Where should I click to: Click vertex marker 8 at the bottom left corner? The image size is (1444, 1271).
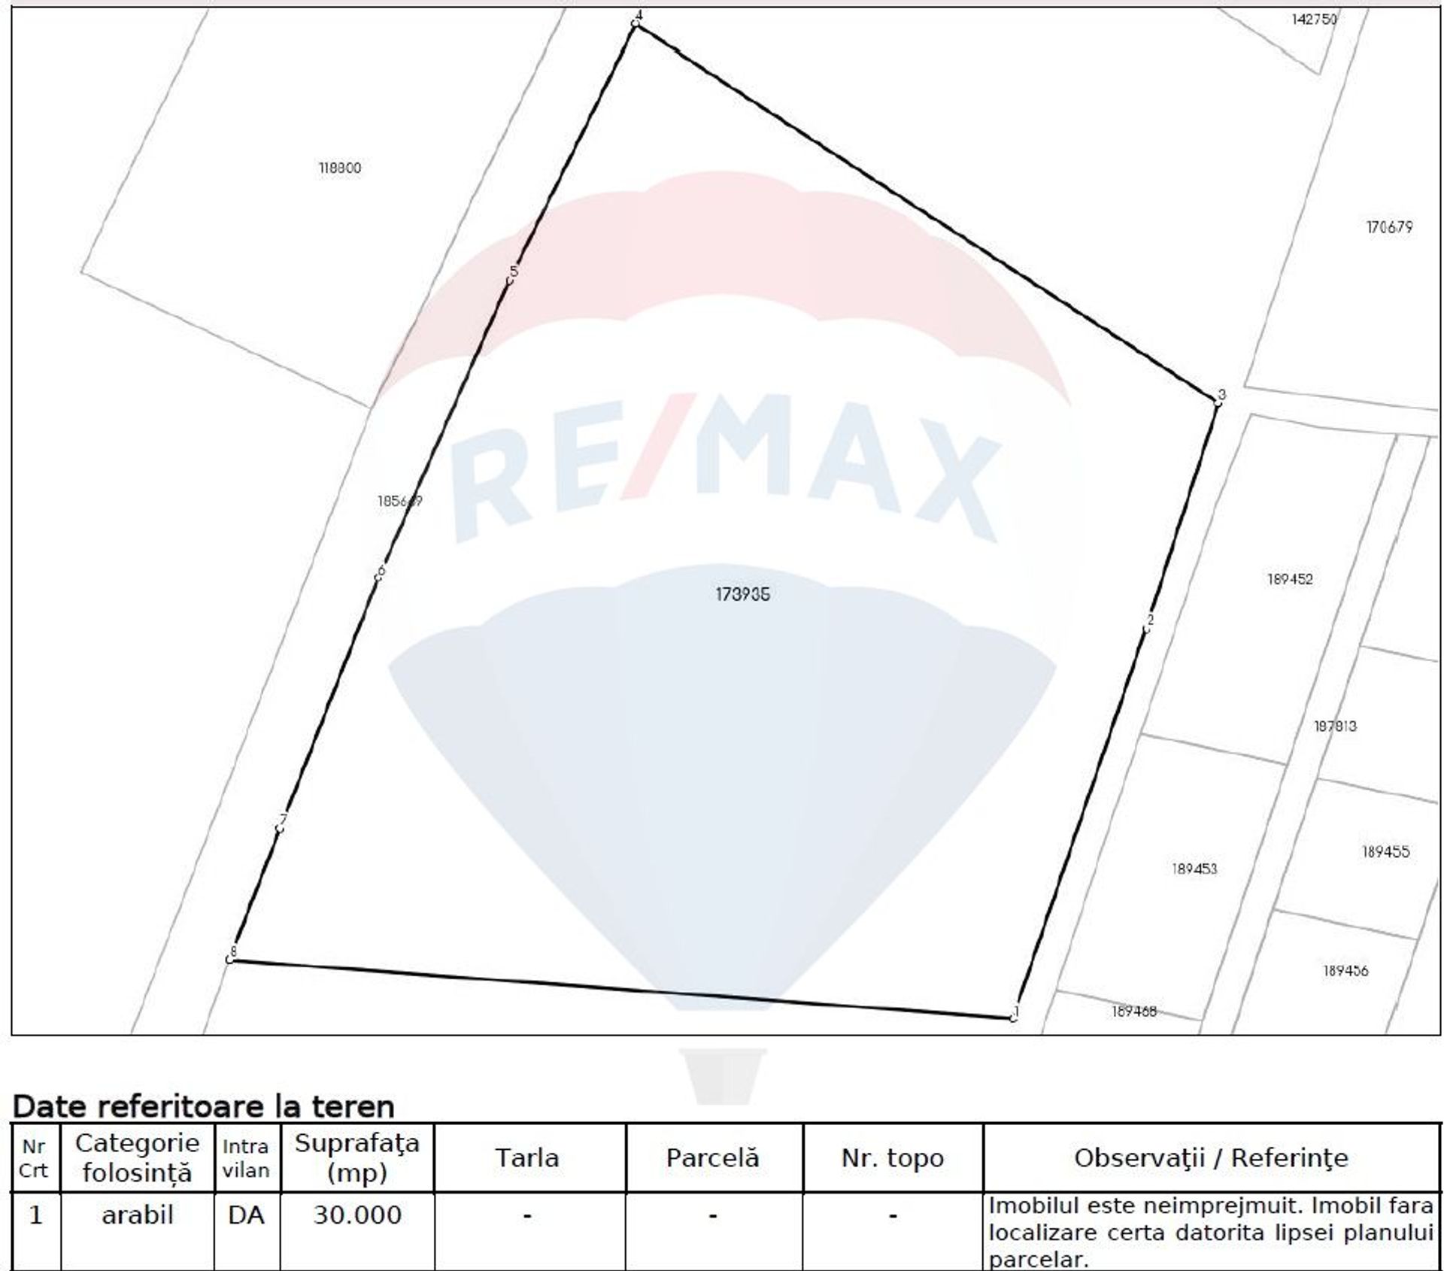click(230, 959)
